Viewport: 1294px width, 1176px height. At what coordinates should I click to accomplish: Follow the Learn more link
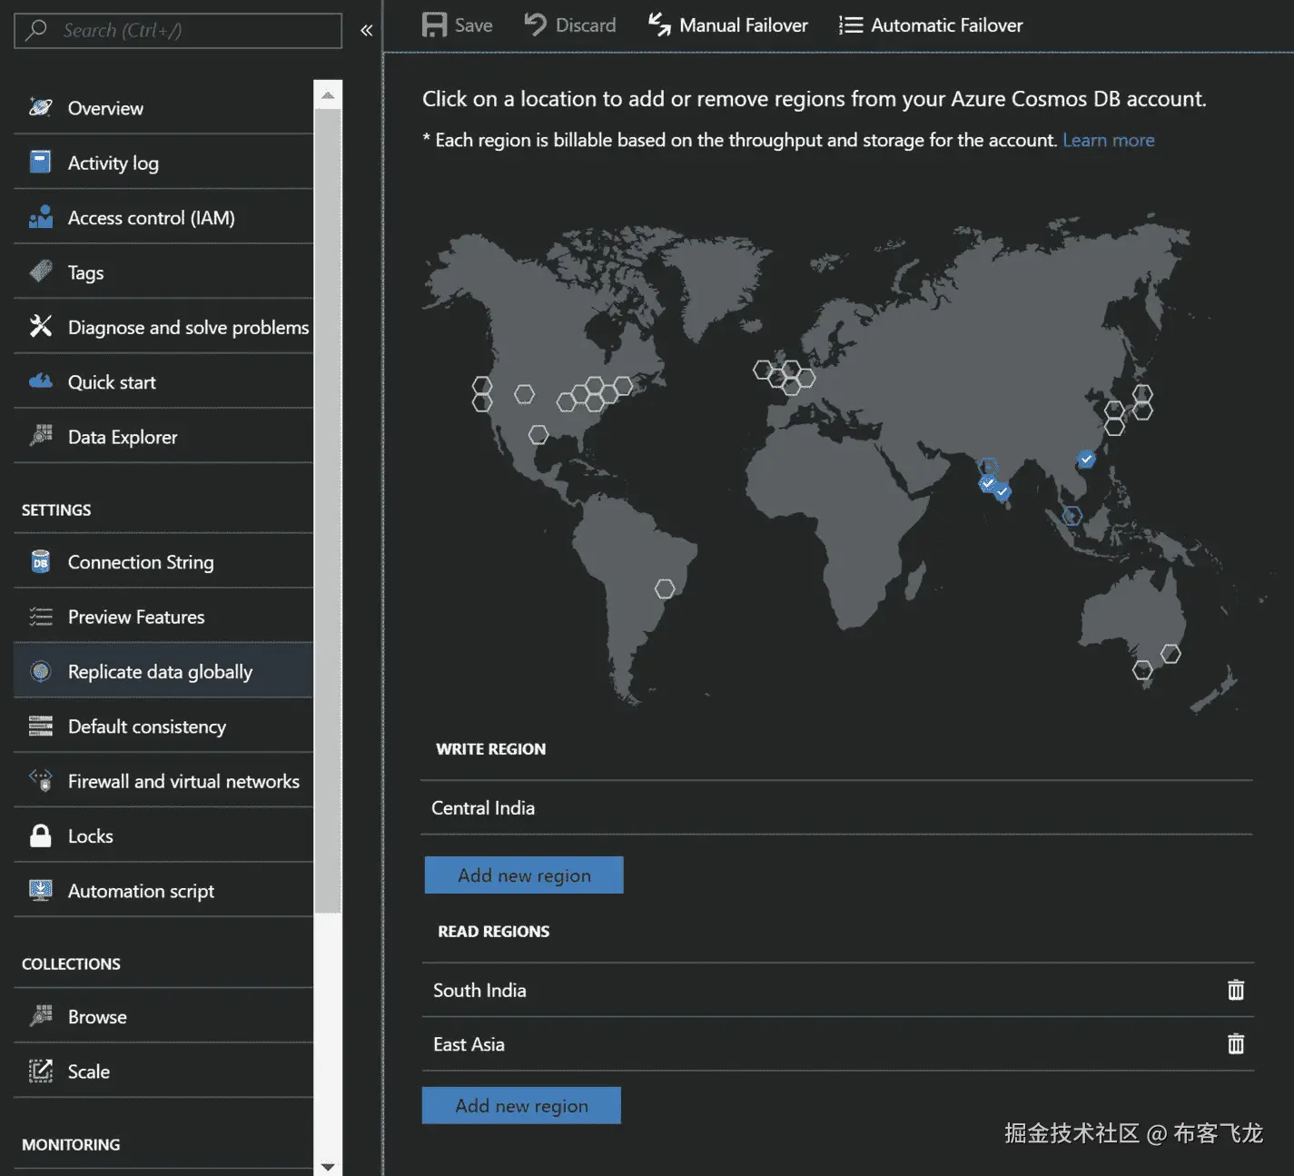1108,140
